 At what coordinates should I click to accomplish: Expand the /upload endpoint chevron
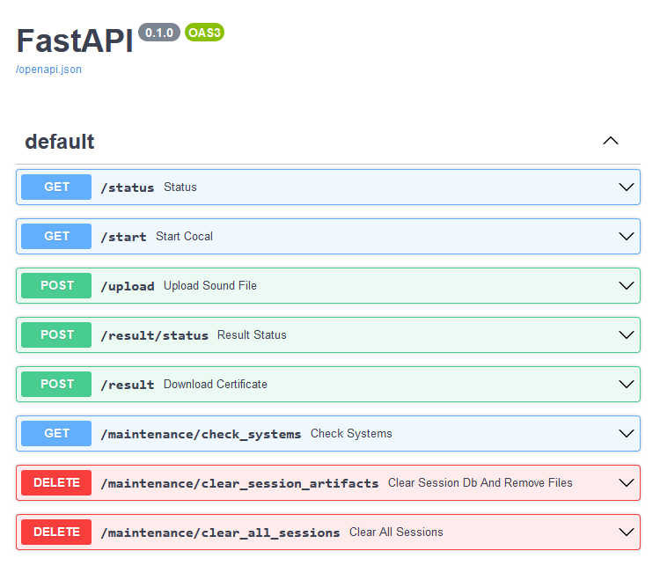click(627, 285)
